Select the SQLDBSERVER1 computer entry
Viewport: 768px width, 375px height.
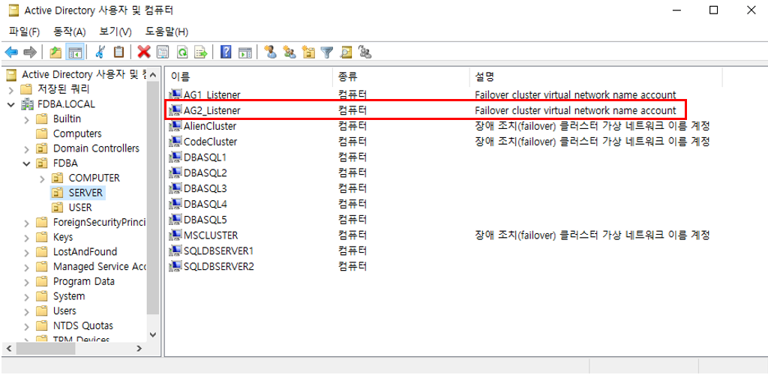point(218,250)
